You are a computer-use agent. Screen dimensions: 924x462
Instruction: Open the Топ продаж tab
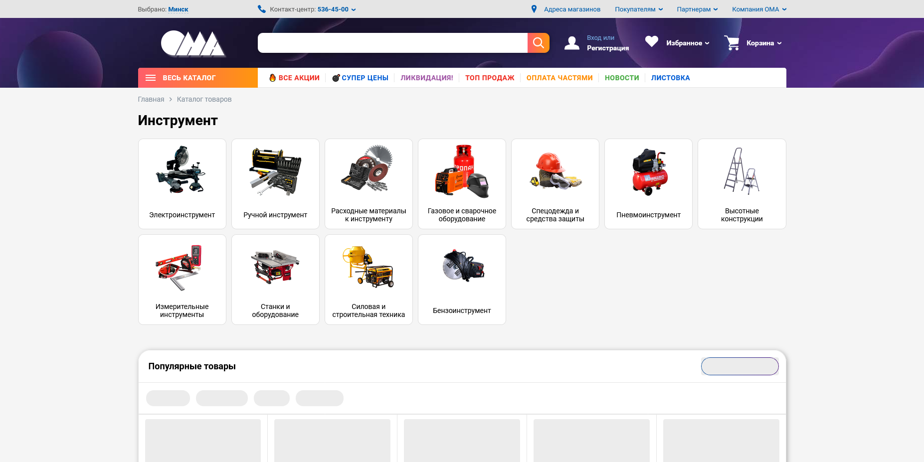pos(490,78)
